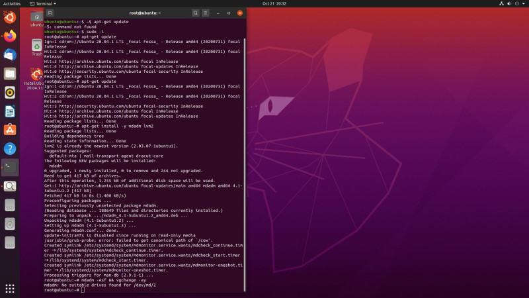Open the SSD drive icon directly below the disc icon
This screenshot has height=298, width=529.
[x=10, y=242]
